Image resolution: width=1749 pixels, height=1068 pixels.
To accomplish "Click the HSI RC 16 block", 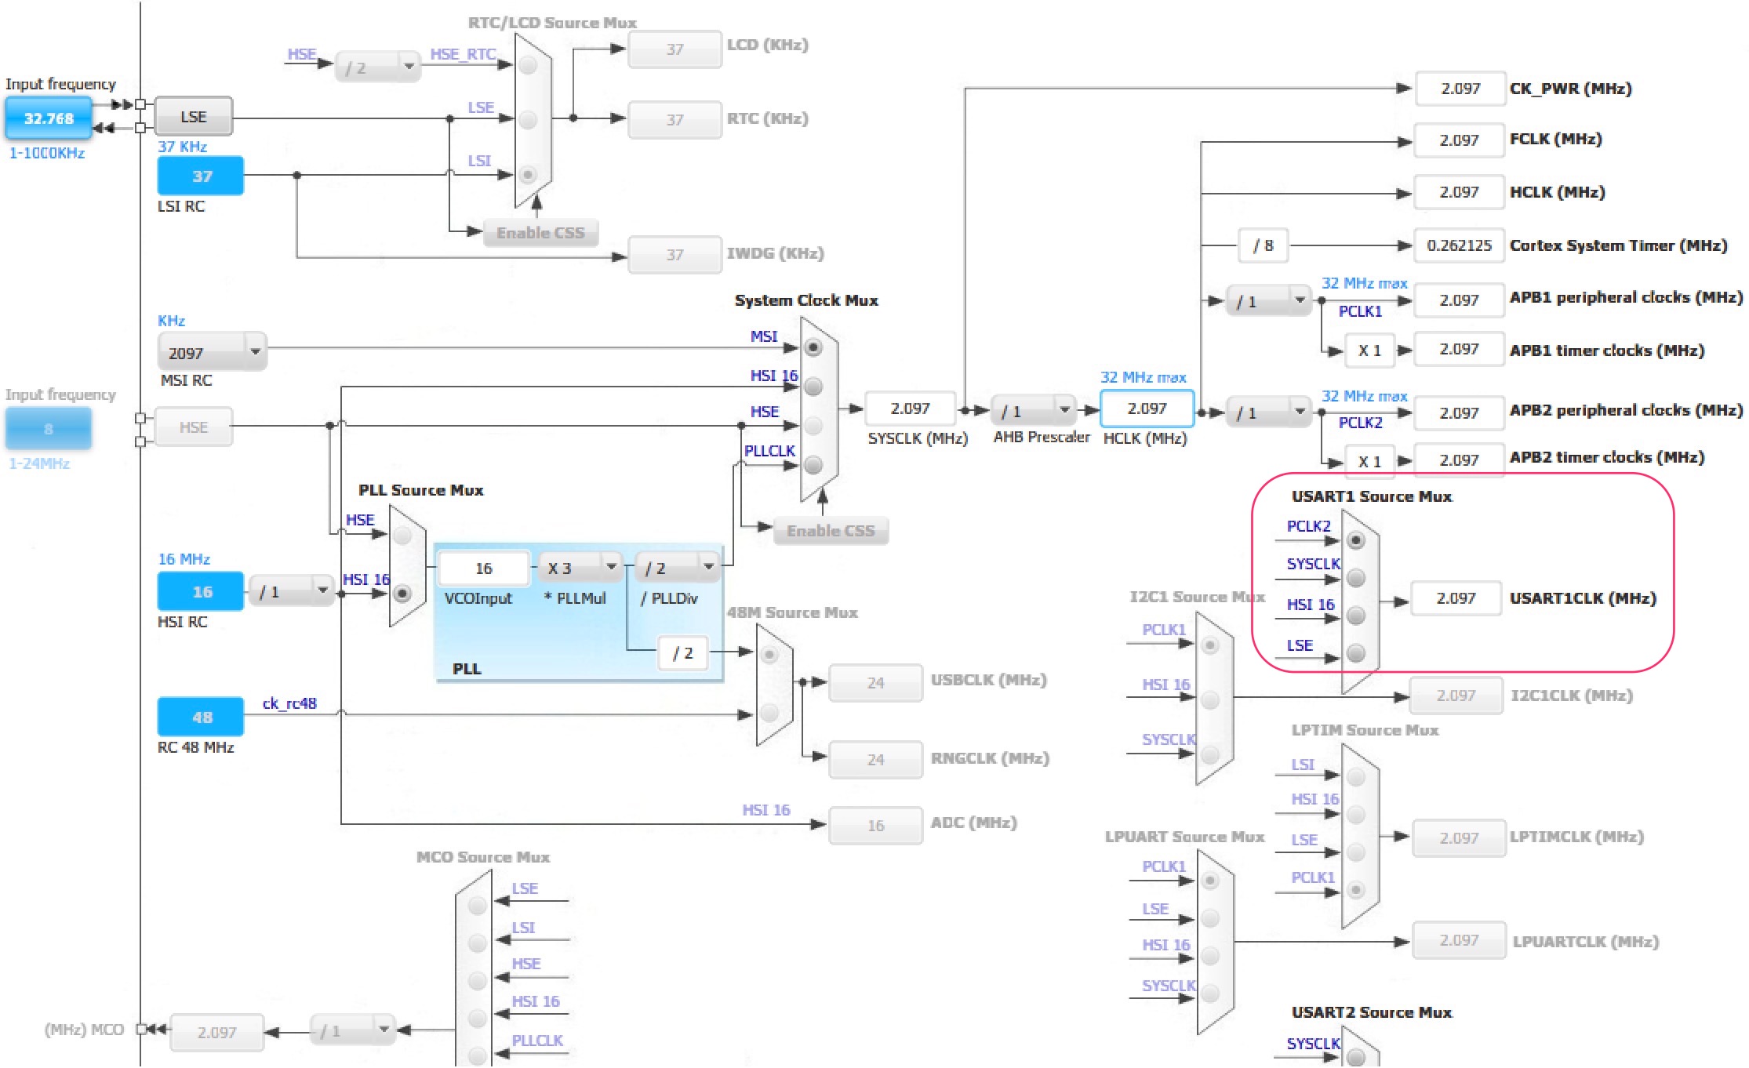I will click(201, 592).
